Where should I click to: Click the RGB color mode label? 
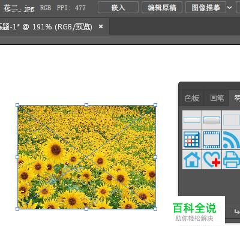tap(46, 8)
